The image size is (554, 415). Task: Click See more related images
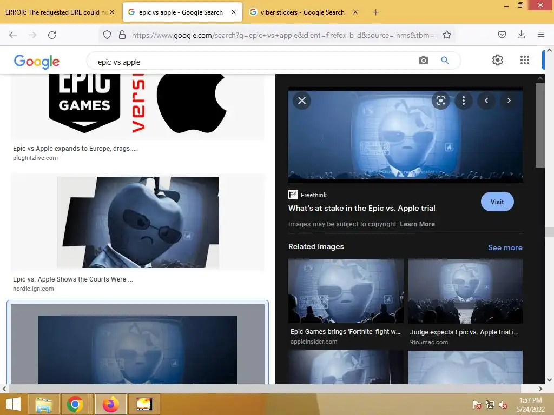click(x=505, y=247)
